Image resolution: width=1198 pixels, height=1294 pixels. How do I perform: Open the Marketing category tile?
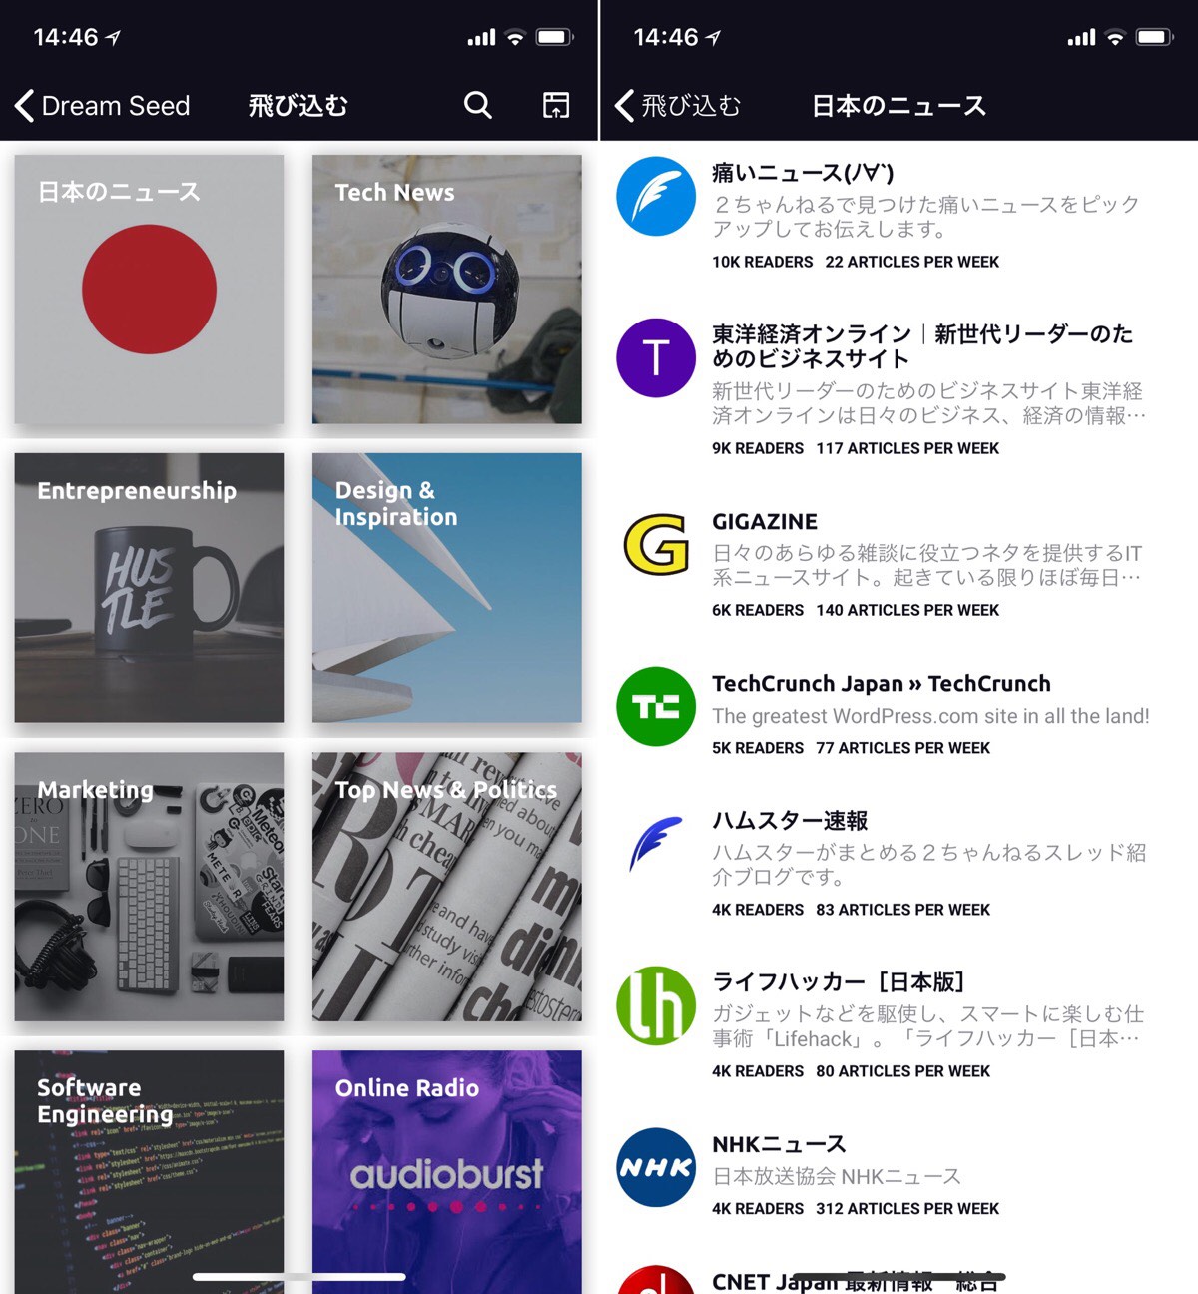point(149,887)
